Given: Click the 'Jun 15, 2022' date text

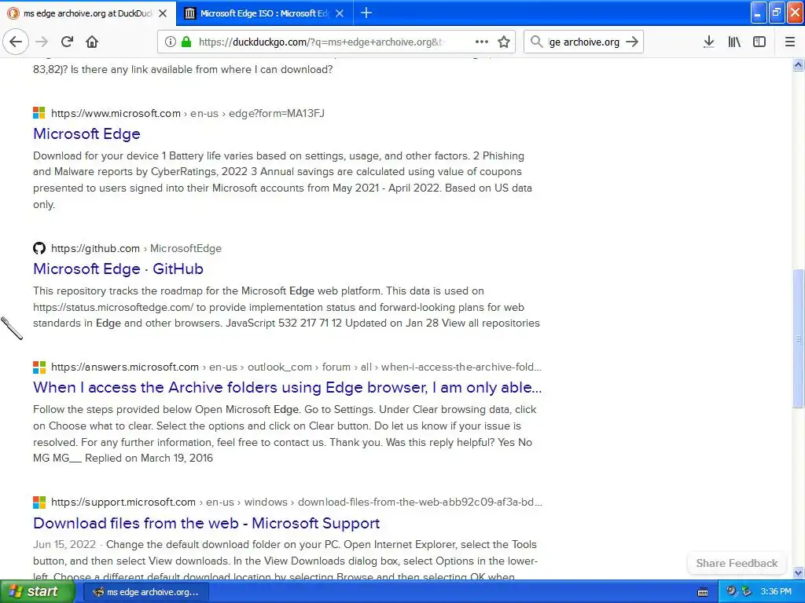Looking at the screenshot, I should (64, 545).
